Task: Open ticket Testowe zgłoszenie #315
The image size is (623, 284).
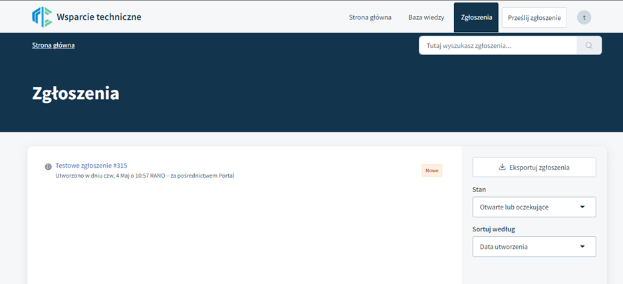Action: pyautogui.click(x=91, y=166)
